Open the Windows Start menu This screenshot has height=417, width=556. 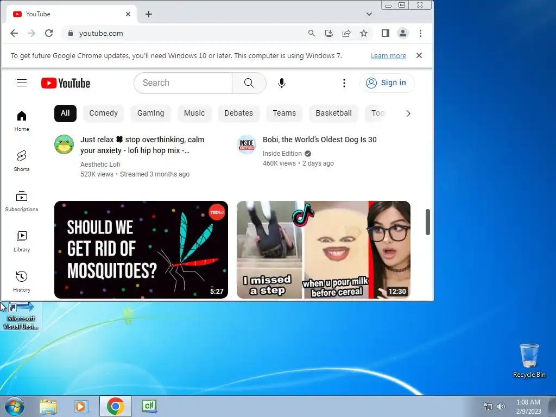point(15,406)
